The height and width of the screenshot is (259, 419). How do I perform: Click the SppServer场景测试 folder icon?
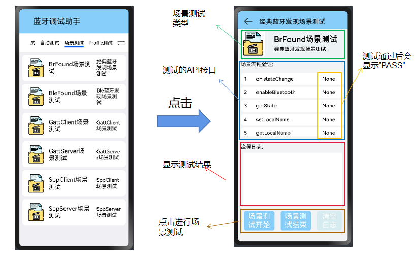click(36, 212)
